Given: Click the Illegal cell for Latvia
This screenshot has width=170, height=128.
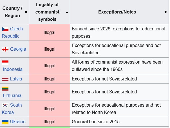Looking at the screenshot, I should tap(50, 79).
